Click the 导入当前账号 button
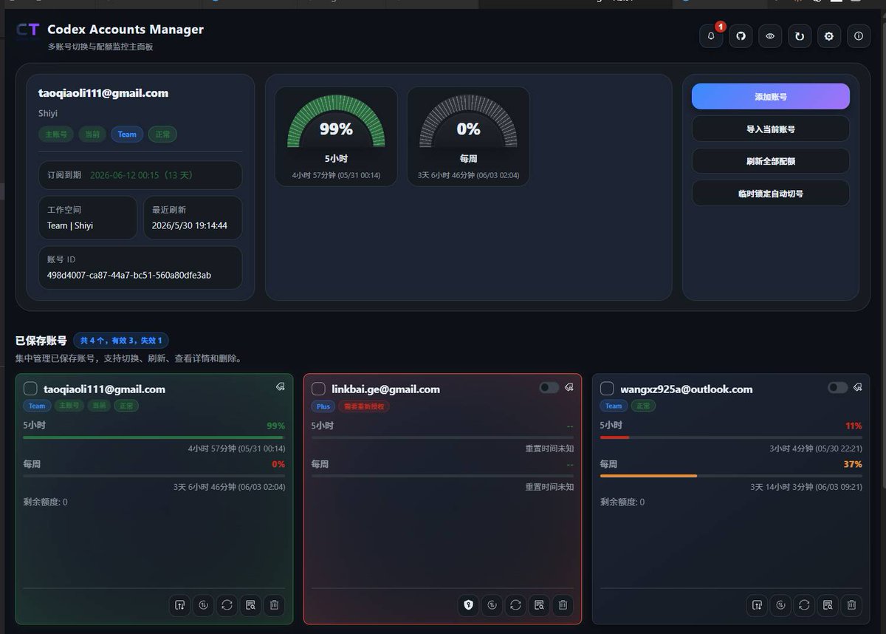 (x=770, y=129)
